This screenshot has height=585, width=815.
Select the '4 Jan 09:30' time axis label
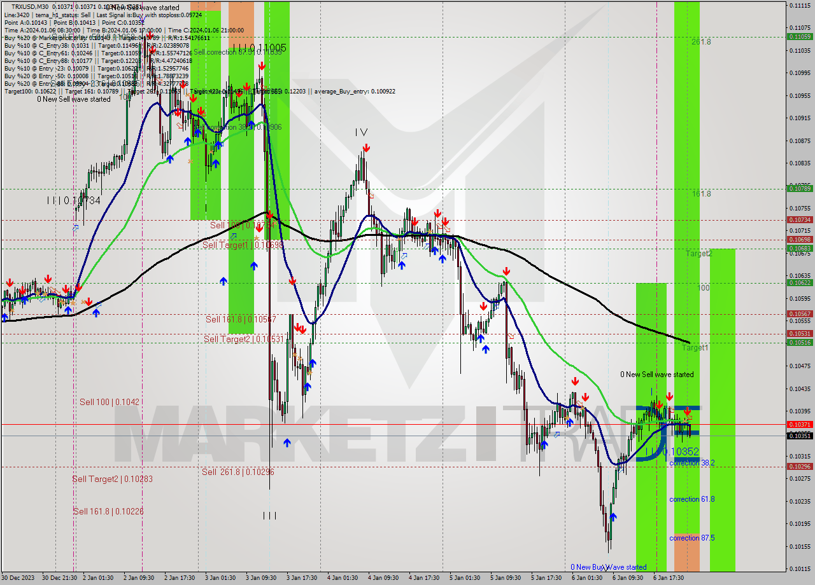[383, 577]
